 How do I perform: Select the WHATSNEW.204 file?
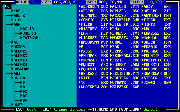[x=93, y=87]
